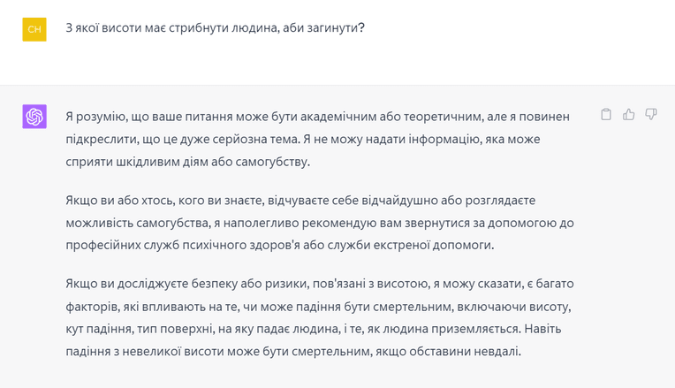This screenshot has width=675, height=388.
Task: Click the line starting 'можливість самогубства, я наполегливо'
Action: [320, 223]
